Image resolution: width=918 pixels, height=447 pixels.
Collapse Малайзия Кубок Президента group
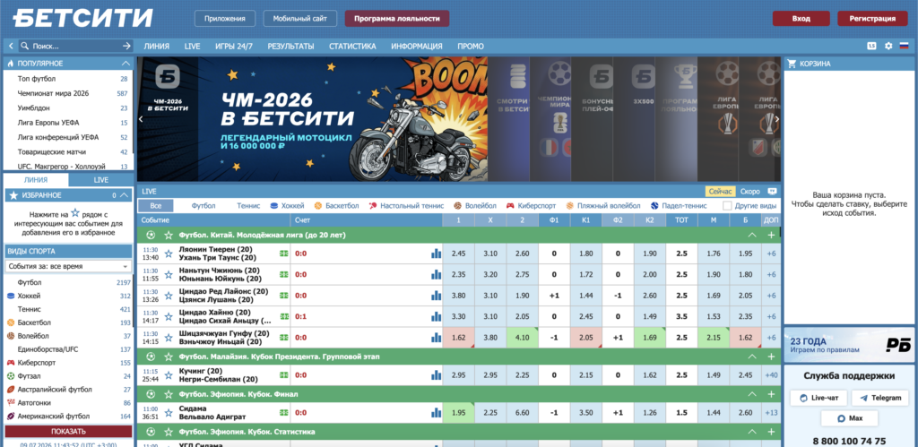752,357
